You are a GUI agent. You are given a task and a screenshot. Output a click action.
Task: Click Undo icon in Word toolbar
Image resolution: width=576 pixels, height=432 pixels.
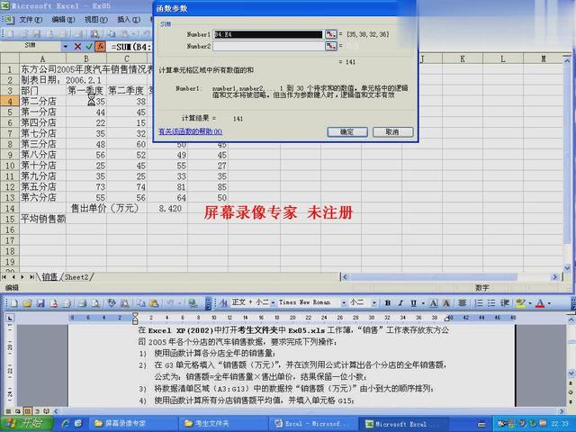170,303
